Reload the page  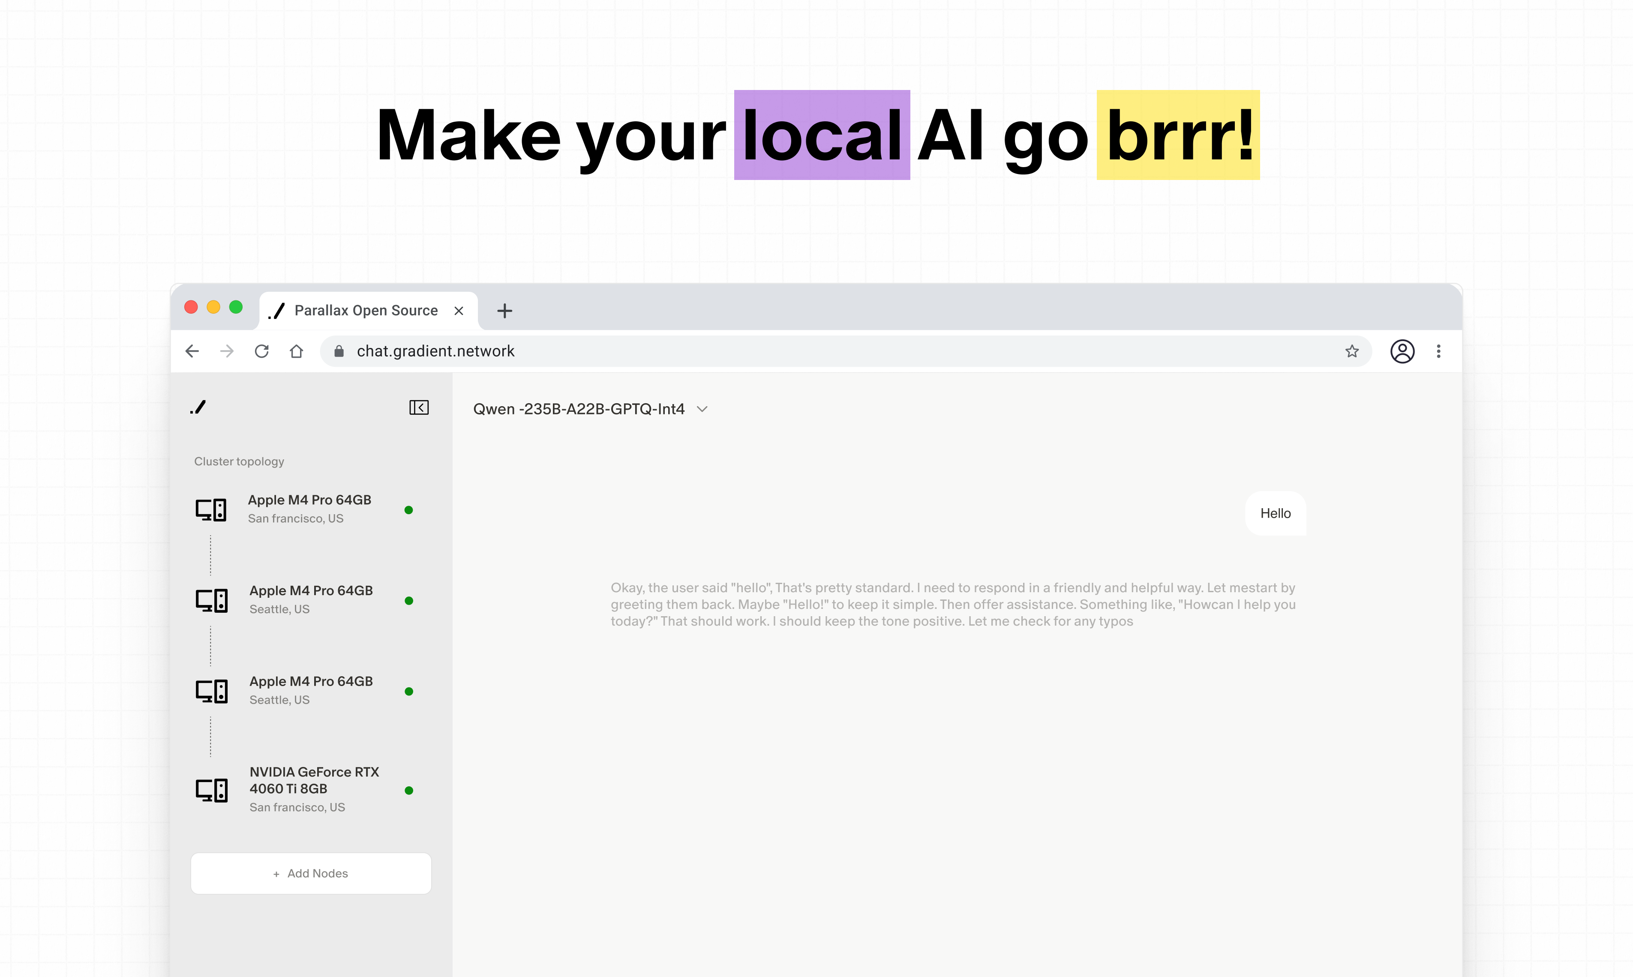click(x=261, y=351)
